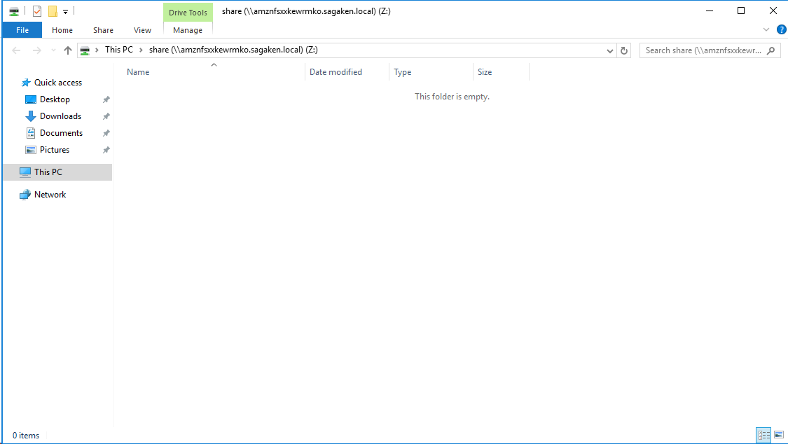Click the drive icon in the address bar

pos(85,50)
